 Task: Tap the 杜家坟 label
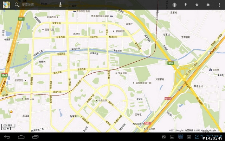click(166, 35)
